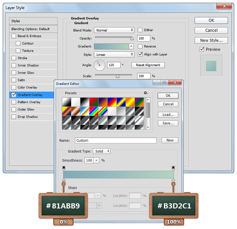Viewport: 237px width, 229px height.
Task: Select the right opacity stop above gradient
Action: (x=173, y=168)
